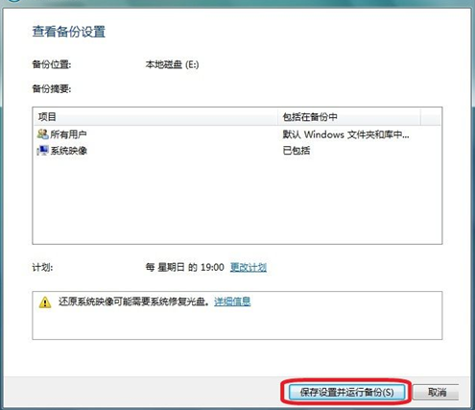
Task: Open the 更改计划 link
Action: (x=249, y=267)
